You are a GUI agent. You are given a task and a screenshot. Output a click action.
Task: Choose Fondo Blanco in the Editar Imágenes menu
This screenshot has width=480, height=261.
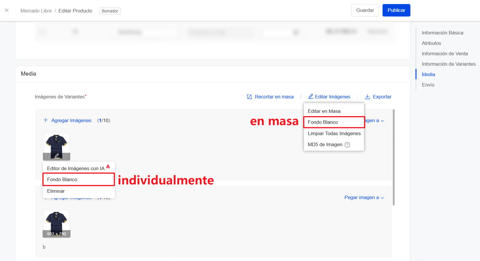tap(323, 122)
